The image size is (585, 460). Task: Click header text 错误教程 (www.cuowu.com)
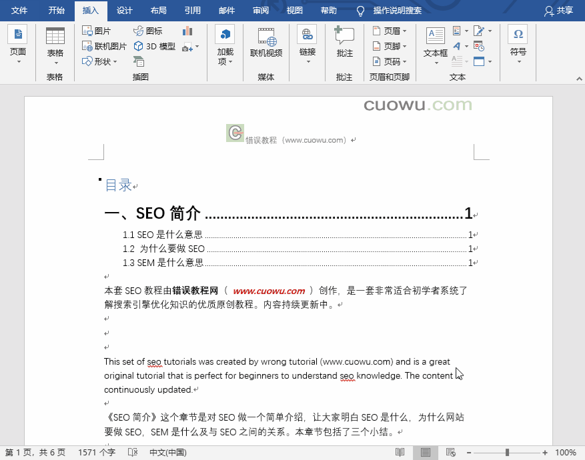click(x=296, y=140)
